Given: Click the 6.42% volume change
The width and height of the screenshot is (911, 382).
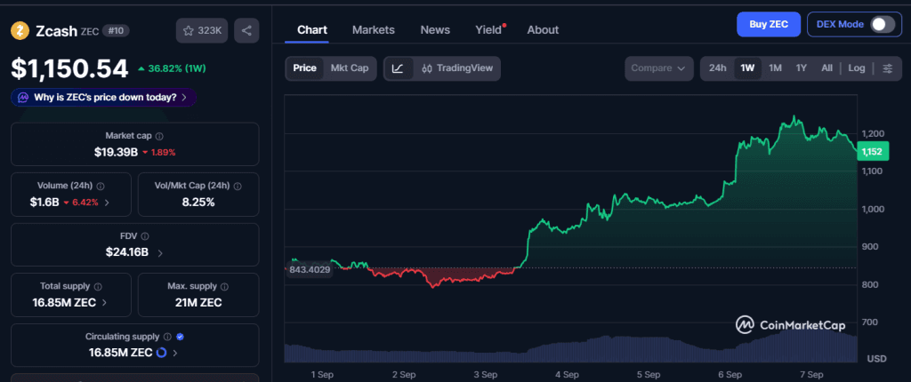Looking at the screenshot, I should (81, 203).
